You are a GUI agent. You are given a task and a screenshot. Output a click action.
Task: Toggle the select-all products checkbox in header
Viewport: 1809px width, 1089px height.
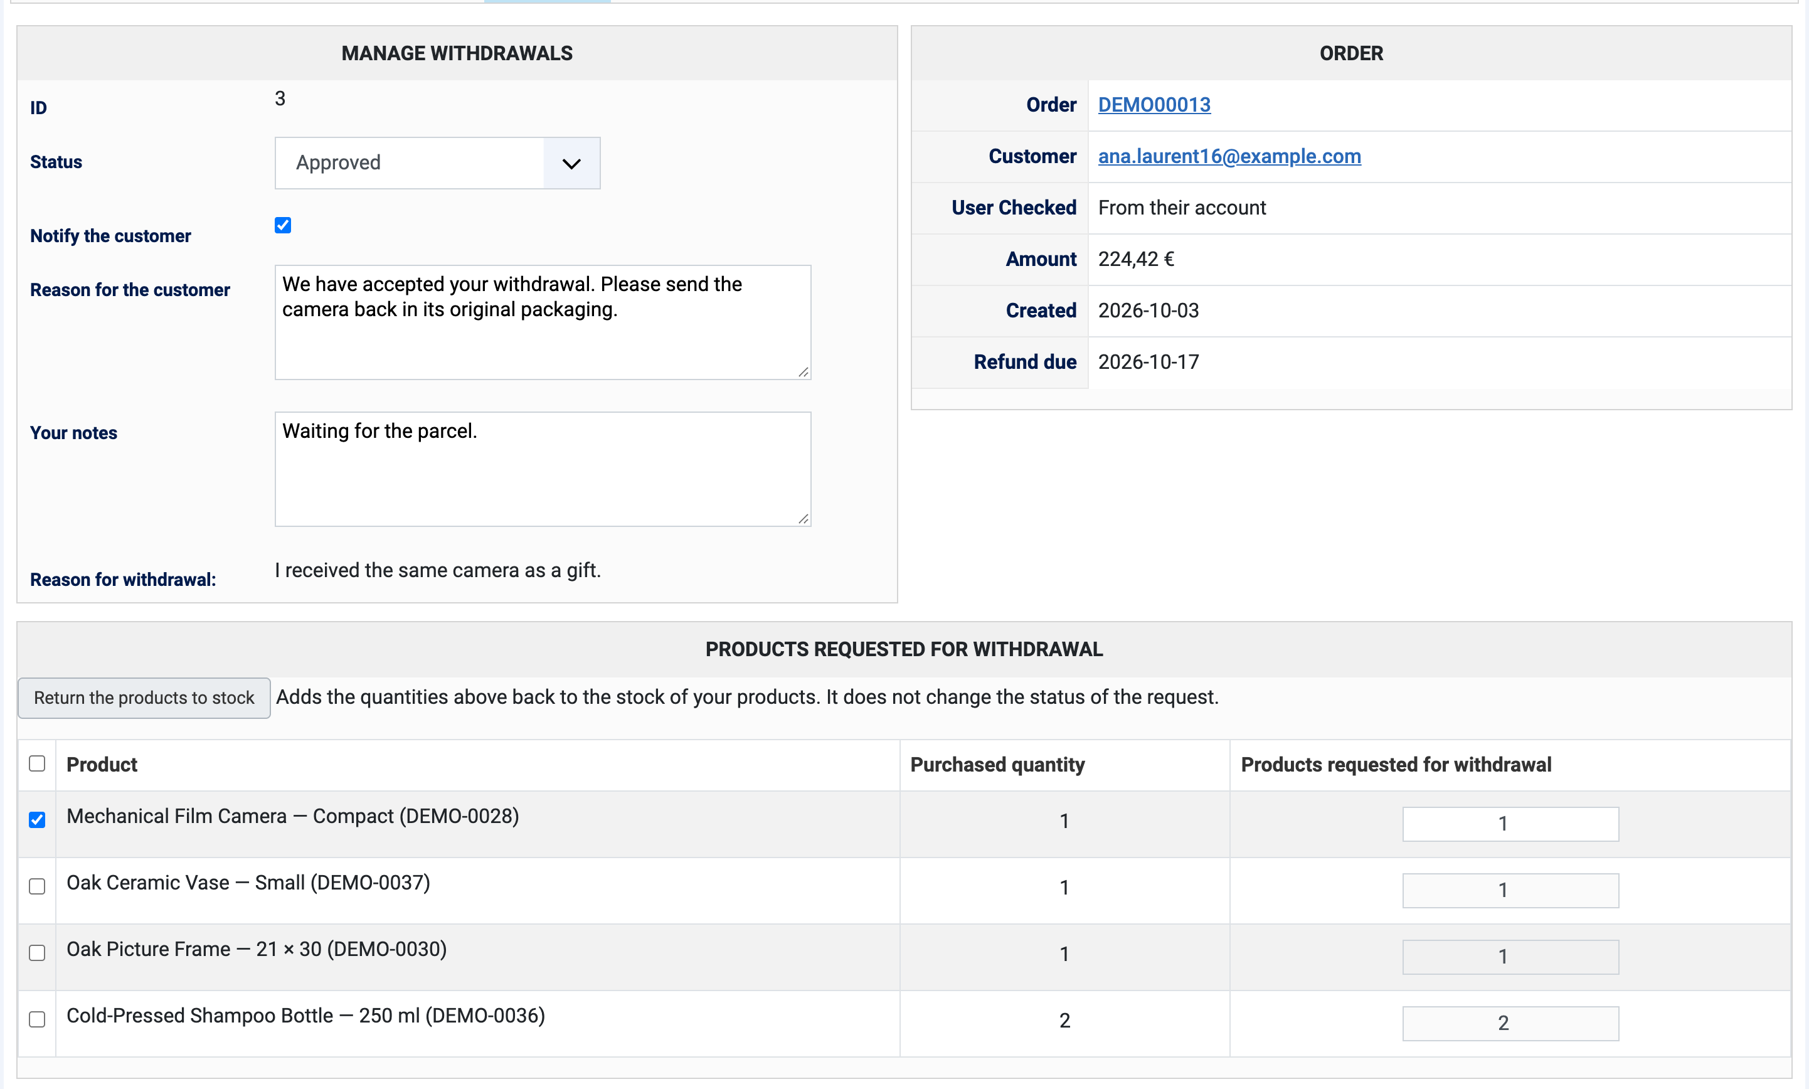[38, 763]
